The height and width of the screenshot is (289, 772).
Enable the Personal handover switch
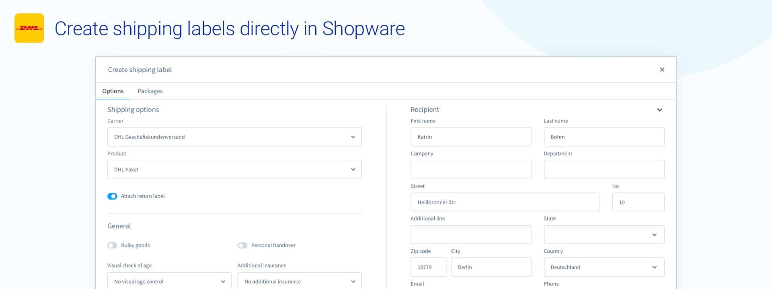click(242, 245)
